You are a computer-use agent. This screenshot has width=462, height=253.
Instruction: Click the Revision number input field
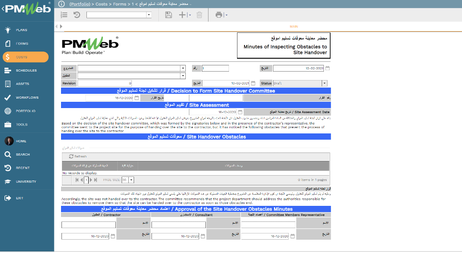(105, 83)
